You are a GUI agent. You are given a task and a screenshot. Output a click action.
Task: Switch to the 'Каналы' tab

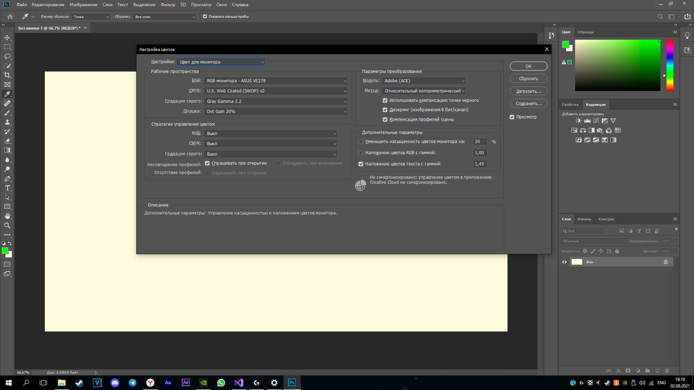click(584, 219)
